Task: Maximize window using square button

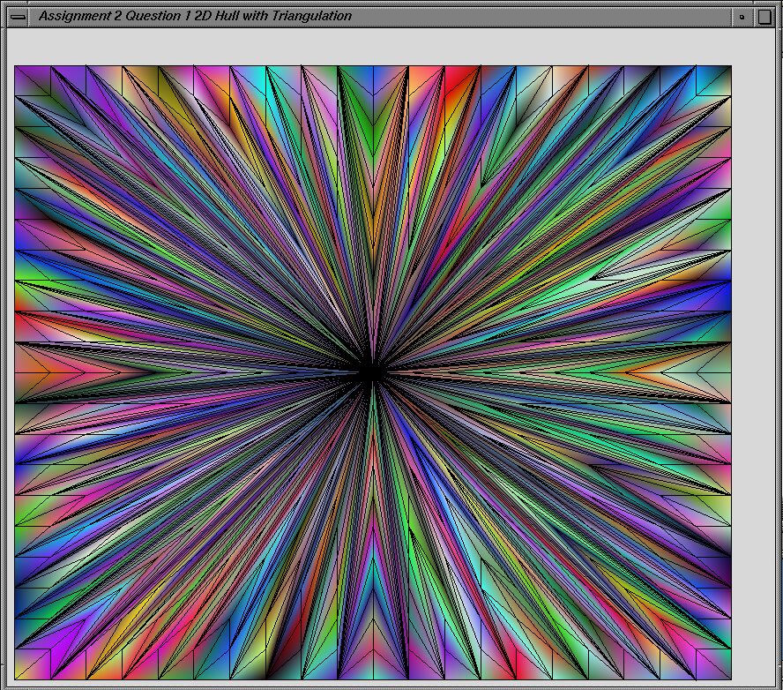Action: click(x=764, y=17)
